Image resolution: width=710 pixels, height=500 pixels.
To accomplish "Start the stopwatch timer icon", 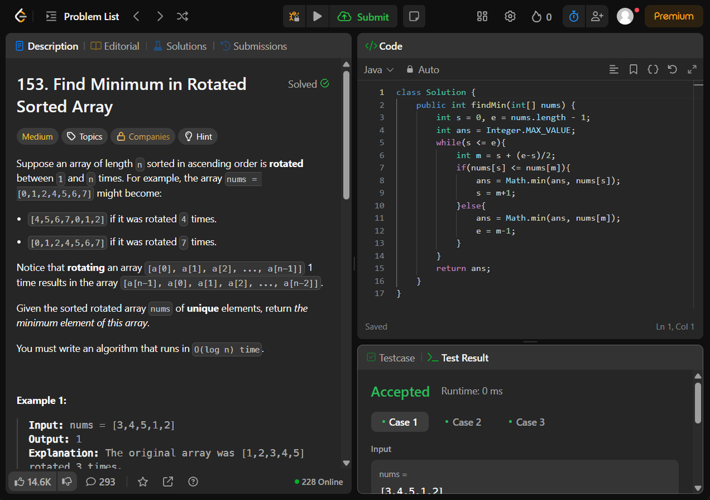I will tap(573, 17).
